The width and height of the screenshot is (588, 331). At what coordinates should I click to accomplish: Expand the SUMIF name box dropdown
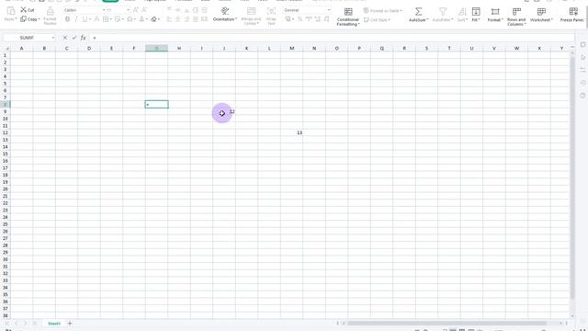point(53,38)
